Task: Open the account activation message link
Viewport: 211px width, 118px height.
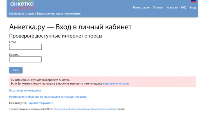Action: click(x=48, y=97)
